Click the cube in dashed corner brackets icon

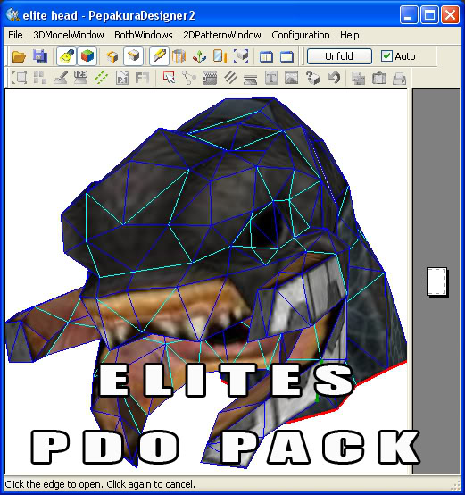tap(241, 56)
